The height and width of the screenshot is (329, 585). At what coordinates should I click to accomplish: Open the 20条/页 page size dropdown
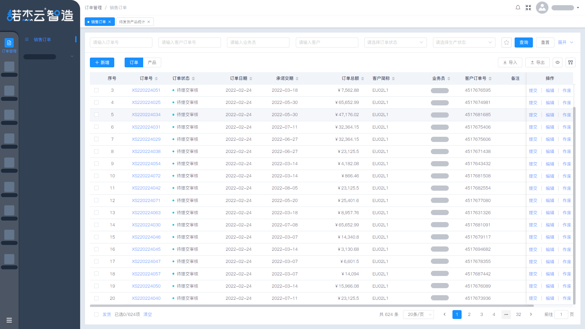tap(418, 314)
